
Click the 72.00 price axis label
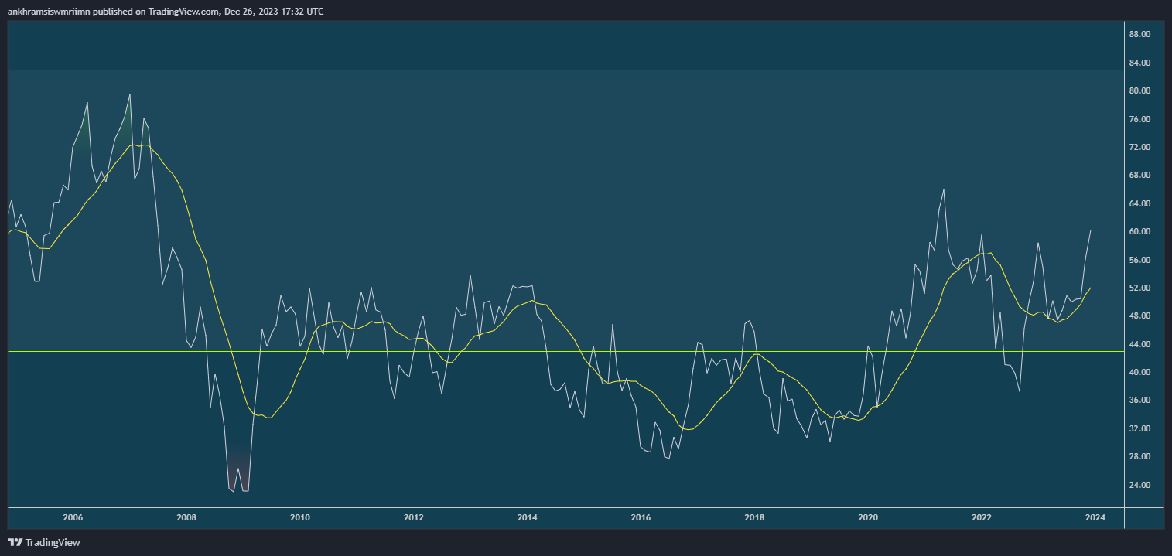click(1140, 147)
